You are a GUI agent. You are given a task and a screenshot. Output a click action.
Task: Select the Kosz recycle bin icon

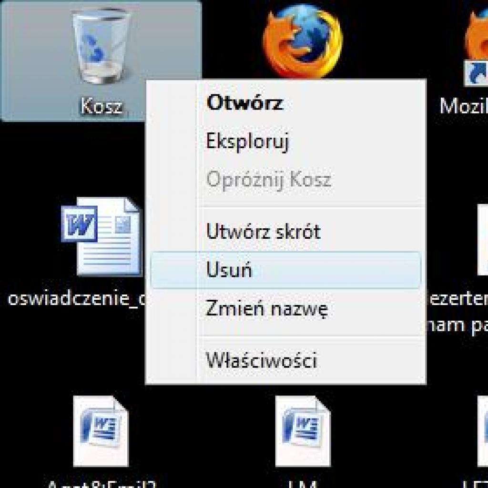pyautogui.click(x=101, y=46)
